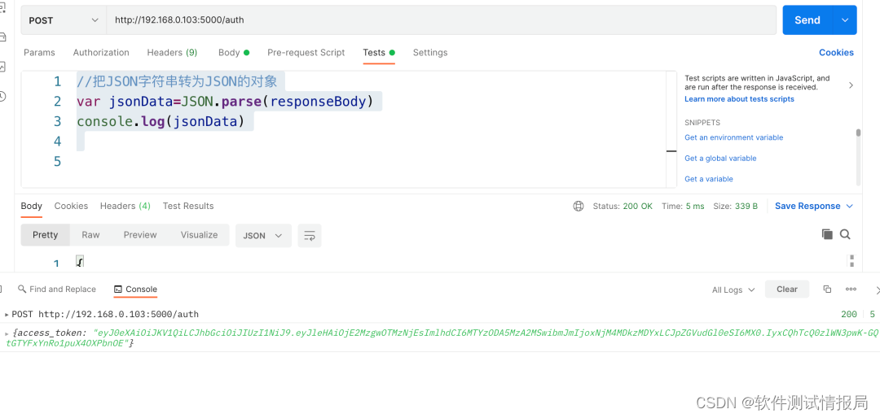
Task: Switch to the request Body tab
Action: [x=234, y=53]
